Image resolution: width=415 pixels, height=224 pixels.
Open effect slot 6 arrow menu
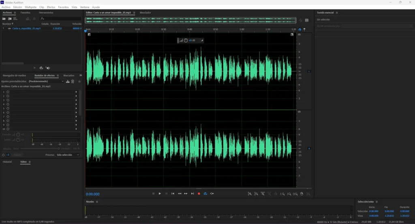(76, 112)
